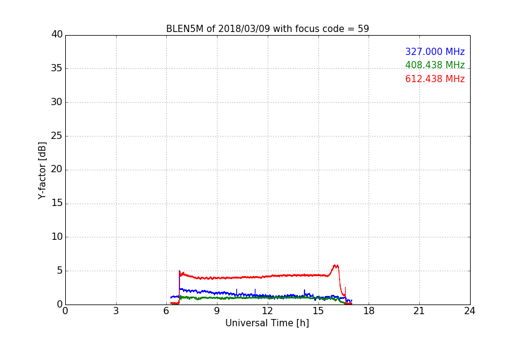The height and width of the screenshot is (348, 522).
Task: Click the y-axis tick label 20
Action: pyautogui.click(x=57, y=169)
